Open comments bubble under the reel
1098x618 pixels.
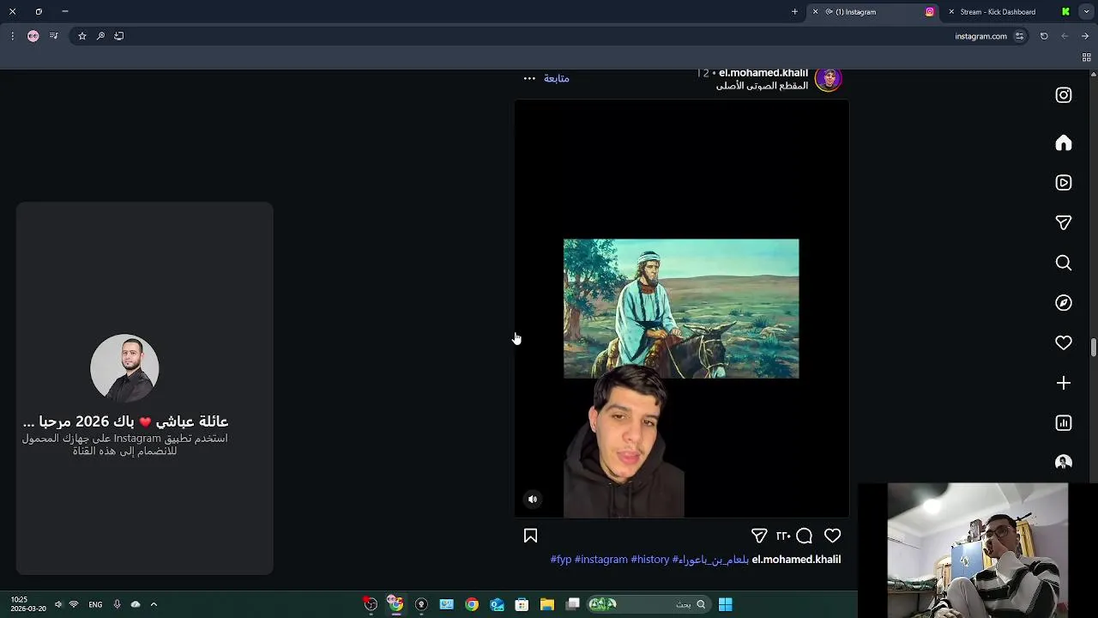pyautogui.click(x=804, y=536)
